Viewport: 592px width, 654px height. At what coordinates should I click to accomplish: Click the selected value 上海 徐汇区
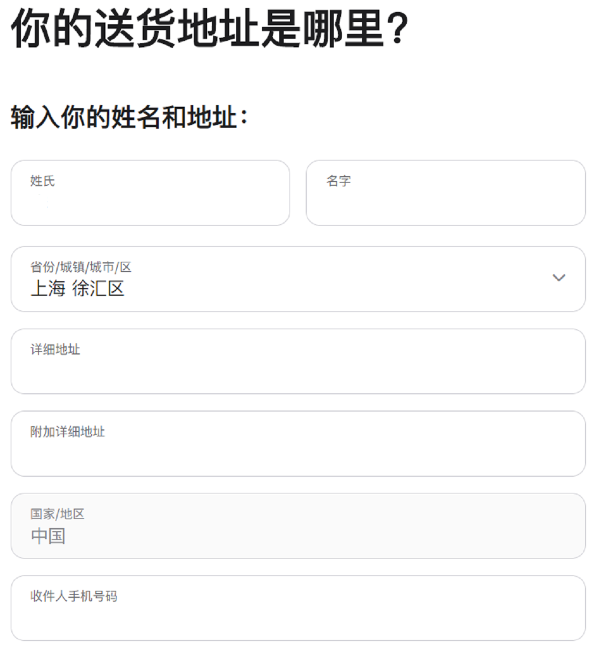(x=77, y=289)
